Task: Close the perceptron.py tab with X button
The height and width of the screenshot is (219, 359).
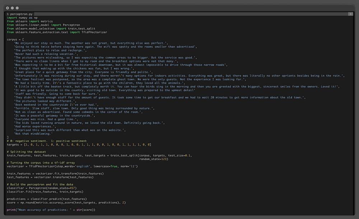Action: (350, 14)
